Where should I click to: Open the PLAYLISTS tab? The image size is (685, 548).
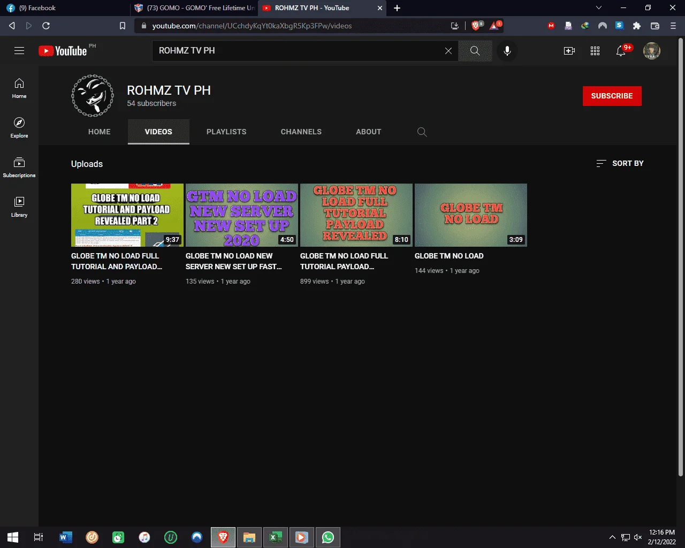226,132
